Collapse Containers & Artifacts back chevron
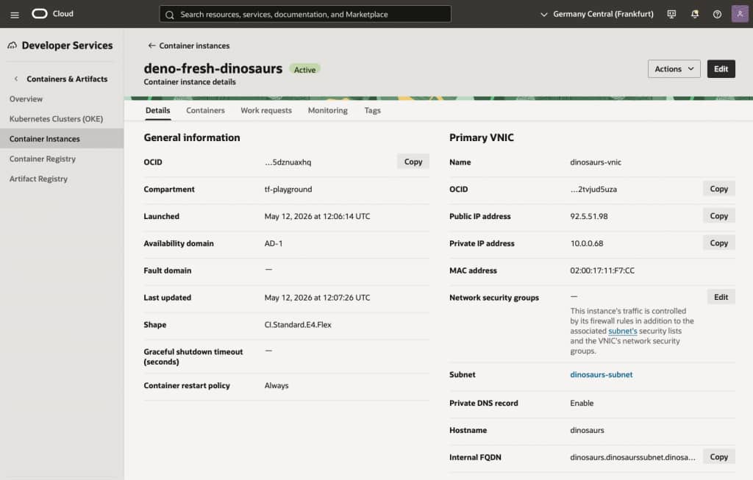 point(16,79)
